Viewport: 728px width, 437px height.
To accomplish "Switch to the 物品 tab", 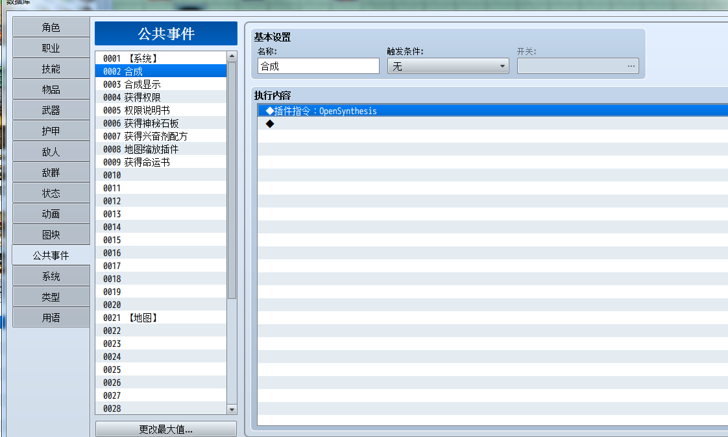I will point(51,89).
